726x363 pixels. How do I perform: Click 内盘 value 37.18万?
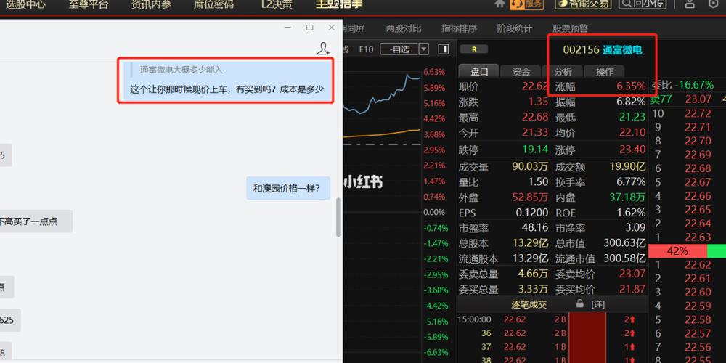click(x=627, y=197)
